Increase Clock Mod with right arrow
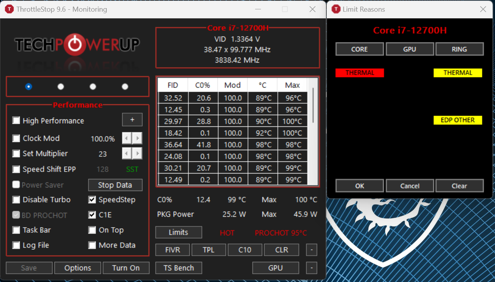Viewport: 495px width, 282px height. tap(137, 138)
